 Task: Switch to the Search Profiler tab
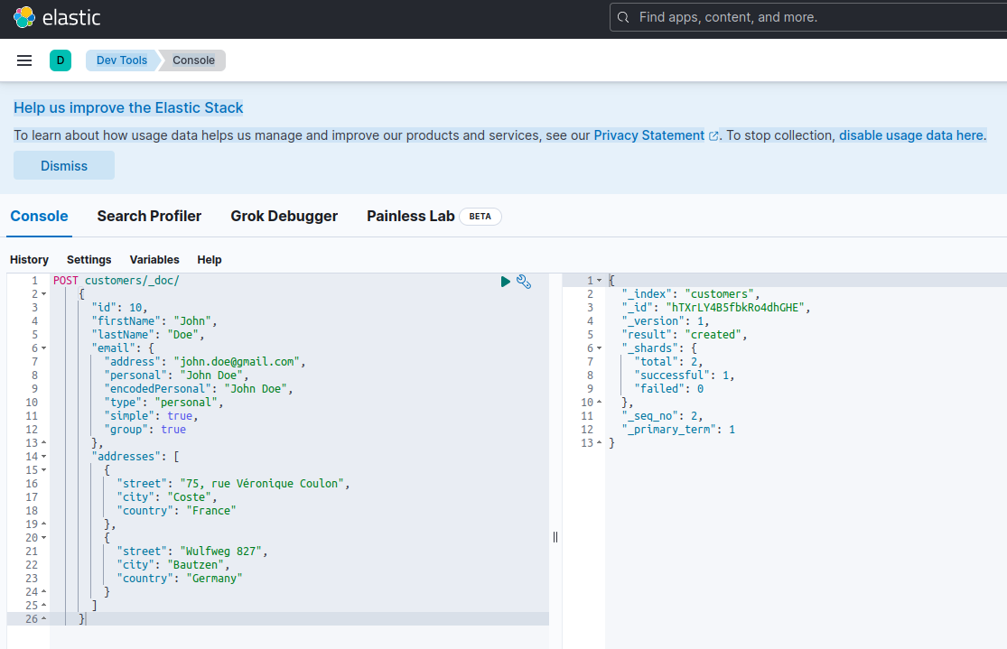tap(149, 217)
